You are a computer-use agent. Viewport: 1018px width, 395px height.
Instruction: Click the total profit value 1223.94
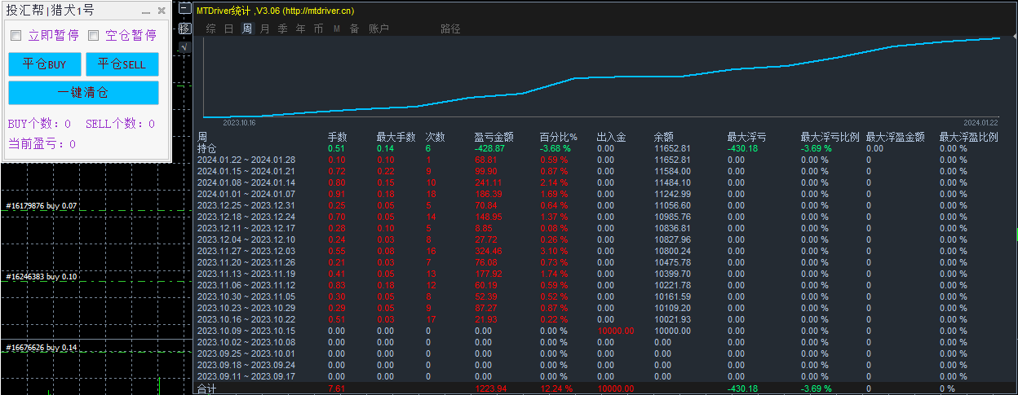click(x=490, y=389)
